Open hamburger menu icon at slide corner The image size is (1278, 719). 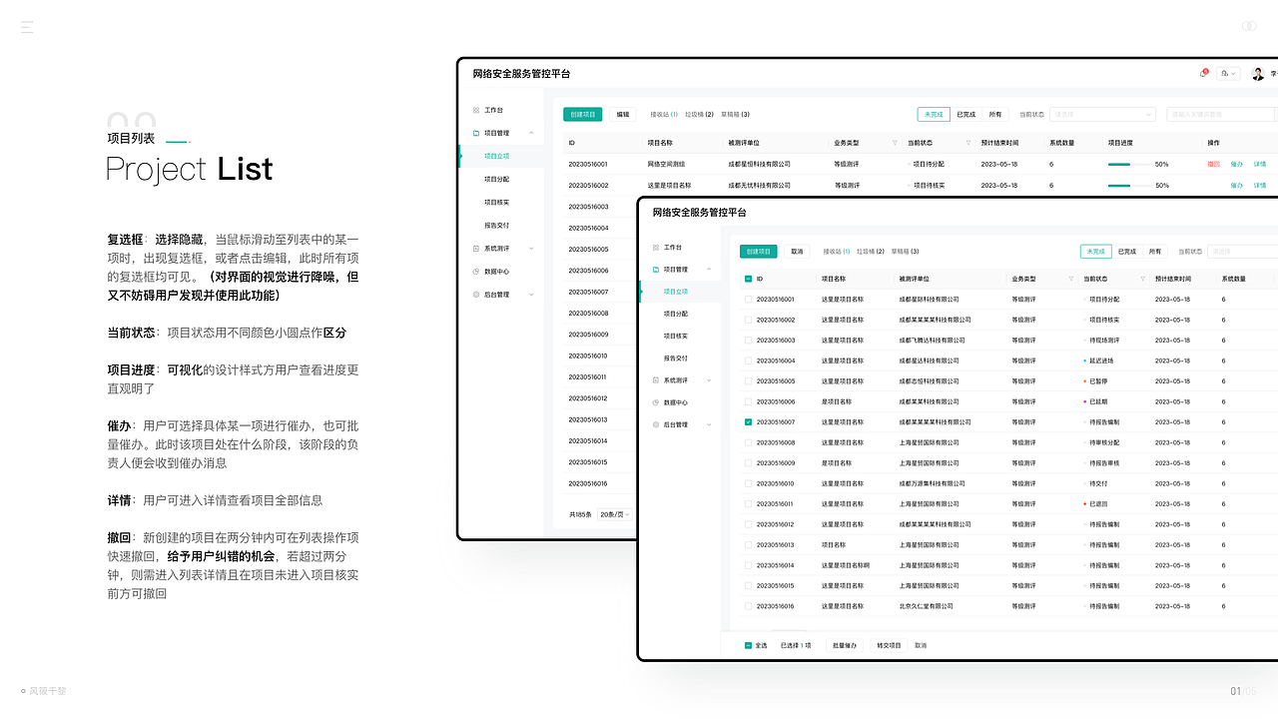pos(27,27)
